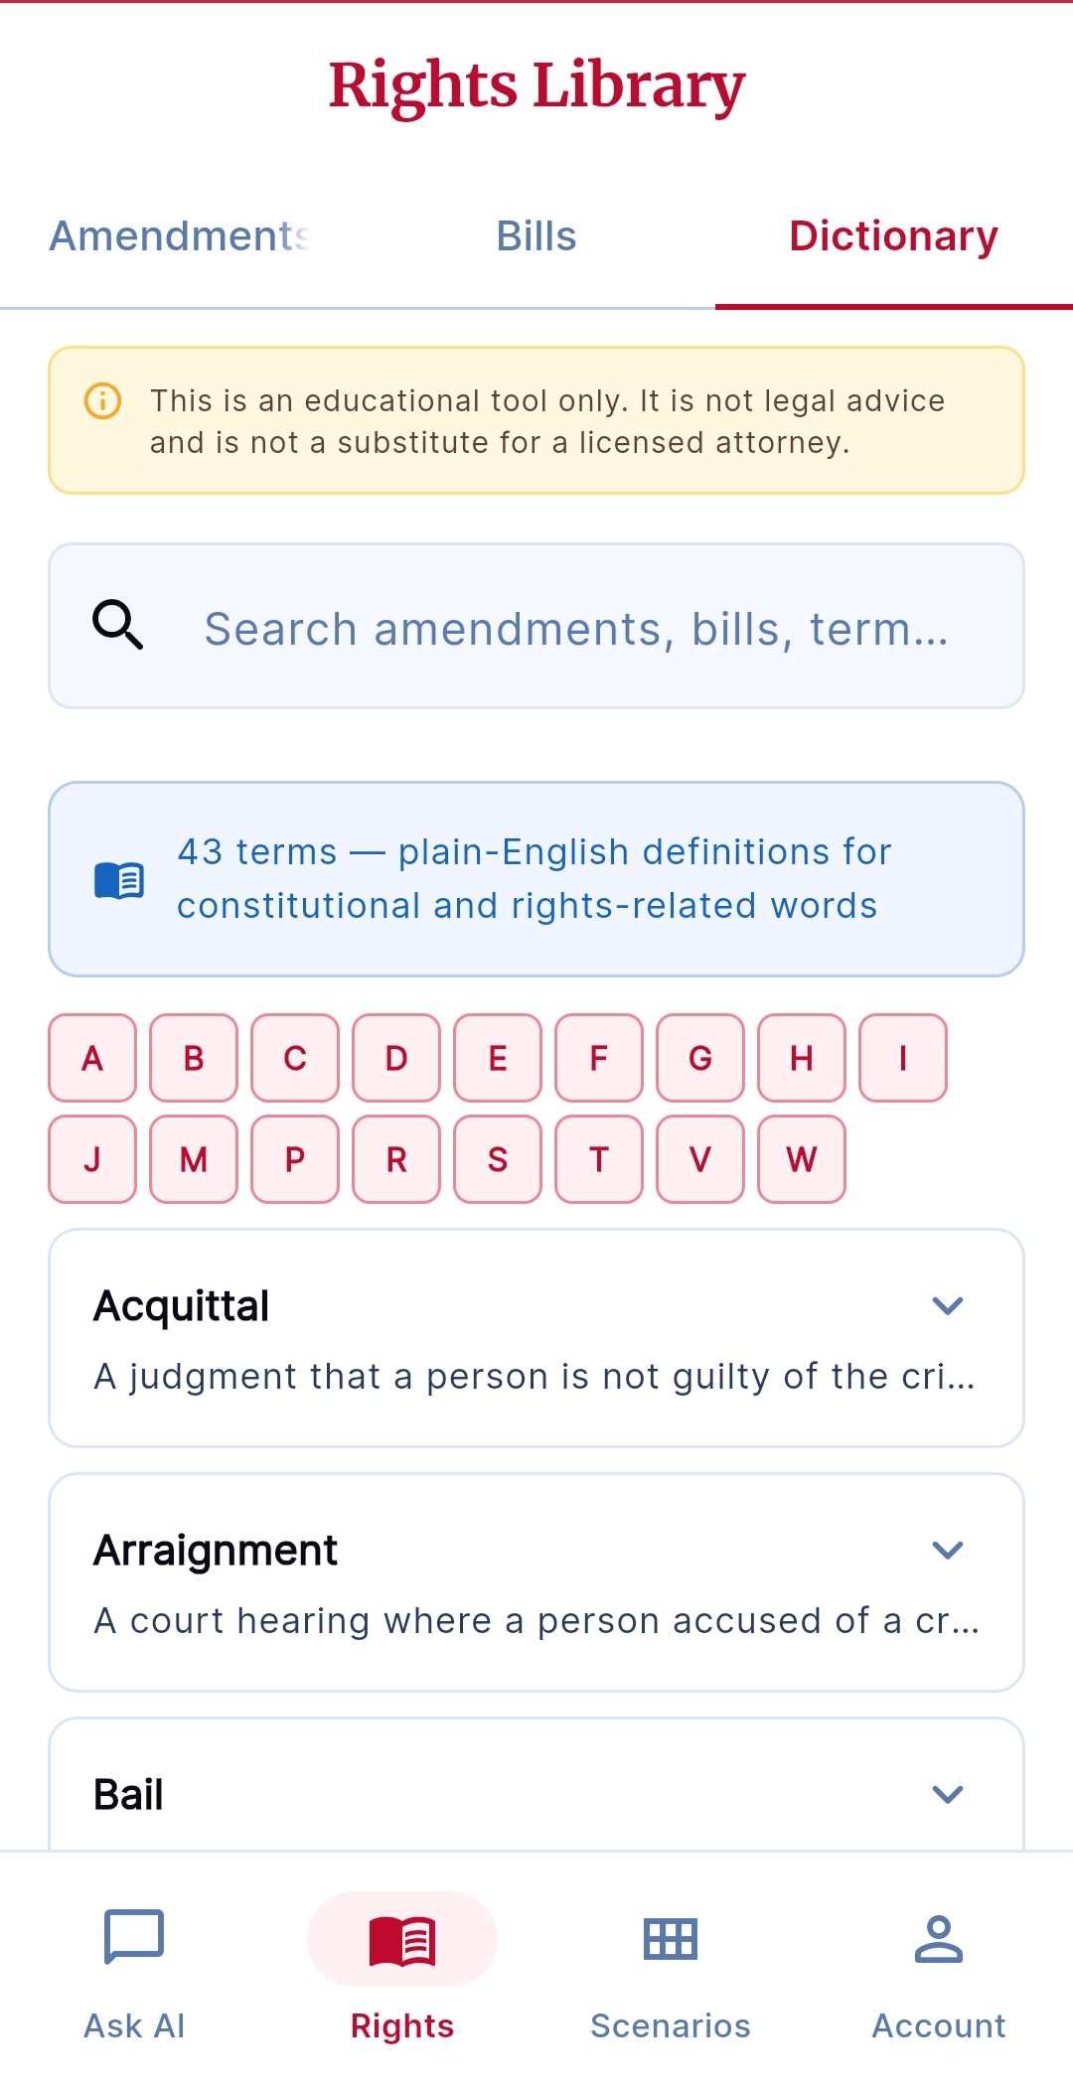Click the info icon in the yellow disclaimer banner
Screen dimensions: 1073x2091
tap(102, 400)
